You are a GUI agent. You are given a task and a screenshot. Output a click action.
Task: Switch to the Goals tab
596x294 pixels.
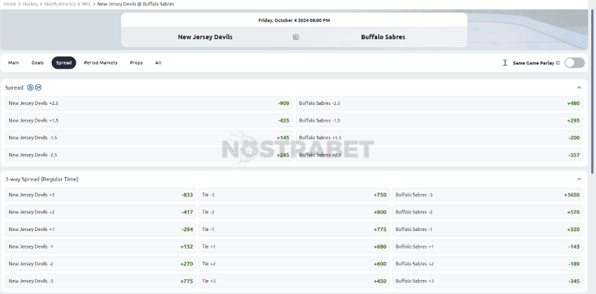pos(38,62)
